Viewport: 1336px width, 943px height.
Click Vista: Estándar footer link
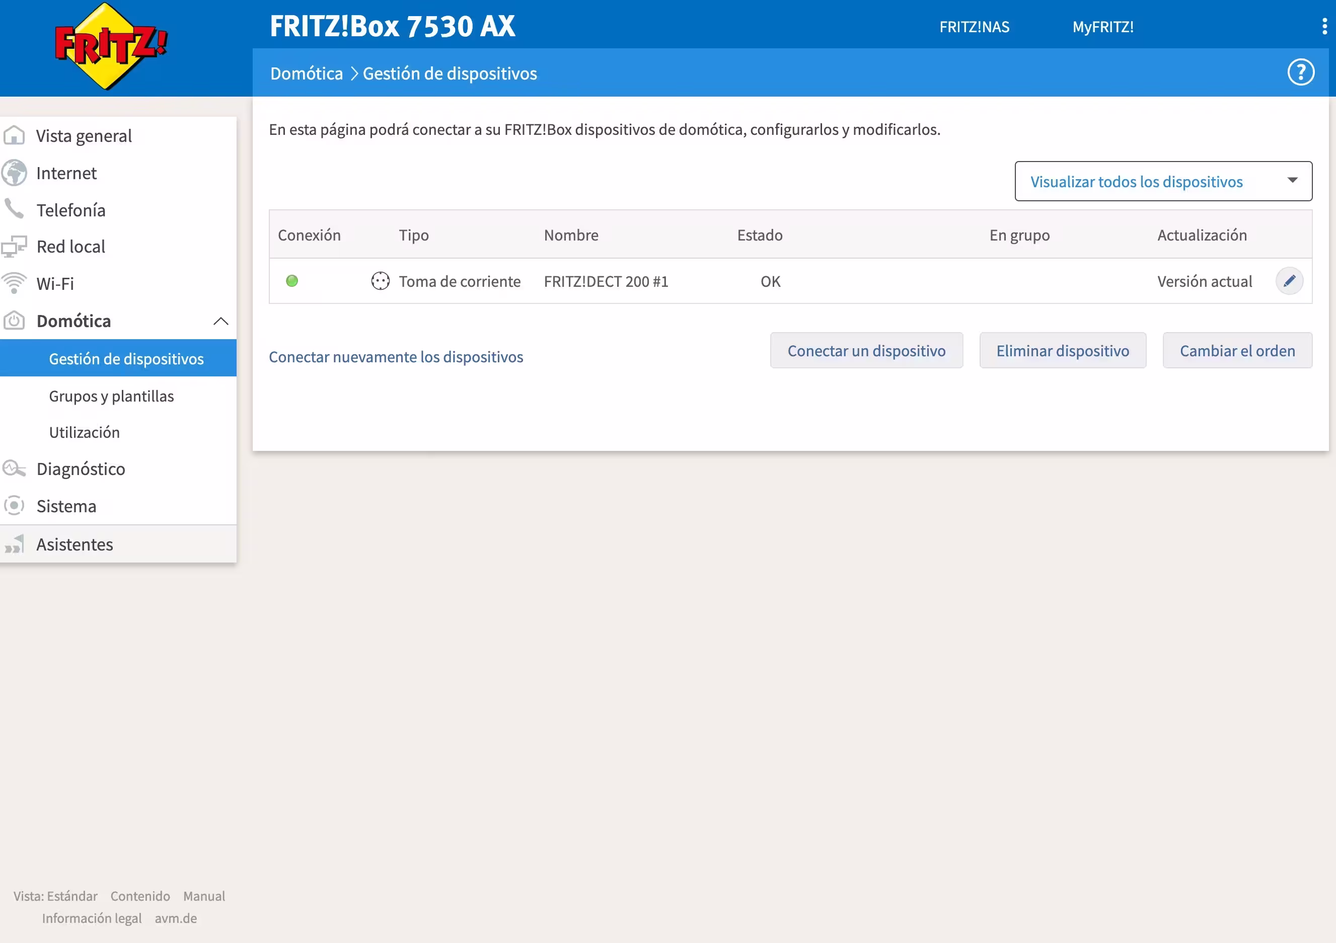point(55,896)
